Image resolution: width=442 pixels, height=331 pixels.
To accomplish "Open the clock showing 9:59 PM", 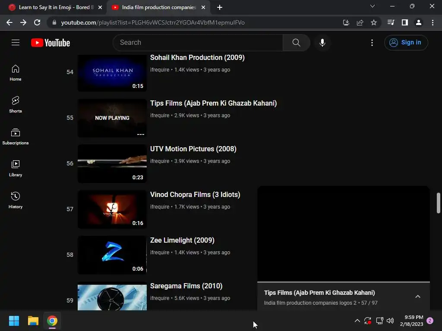I will click(411, 321).
